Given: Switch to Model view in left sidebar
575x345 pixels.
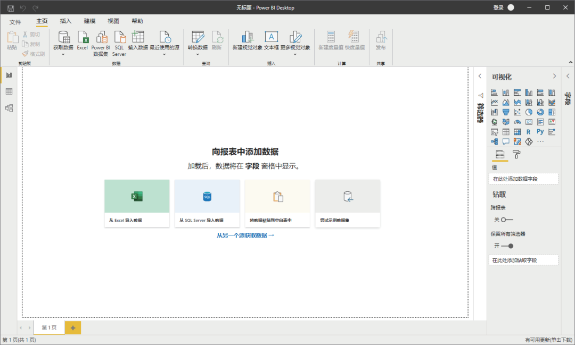Looking at the screenshot, I should 9,108.
